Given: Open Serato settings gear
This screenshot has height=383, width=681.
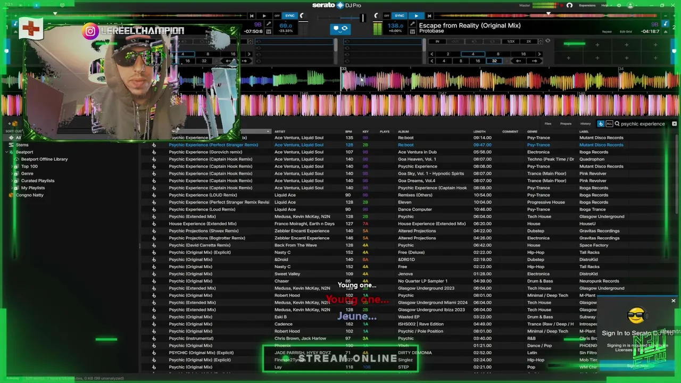Looking at the screenshot, I should [619, 5].
